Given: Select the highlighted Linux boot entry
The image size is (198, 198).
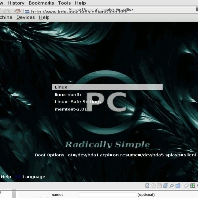Looking at the screenshot, I should [107, 87].
